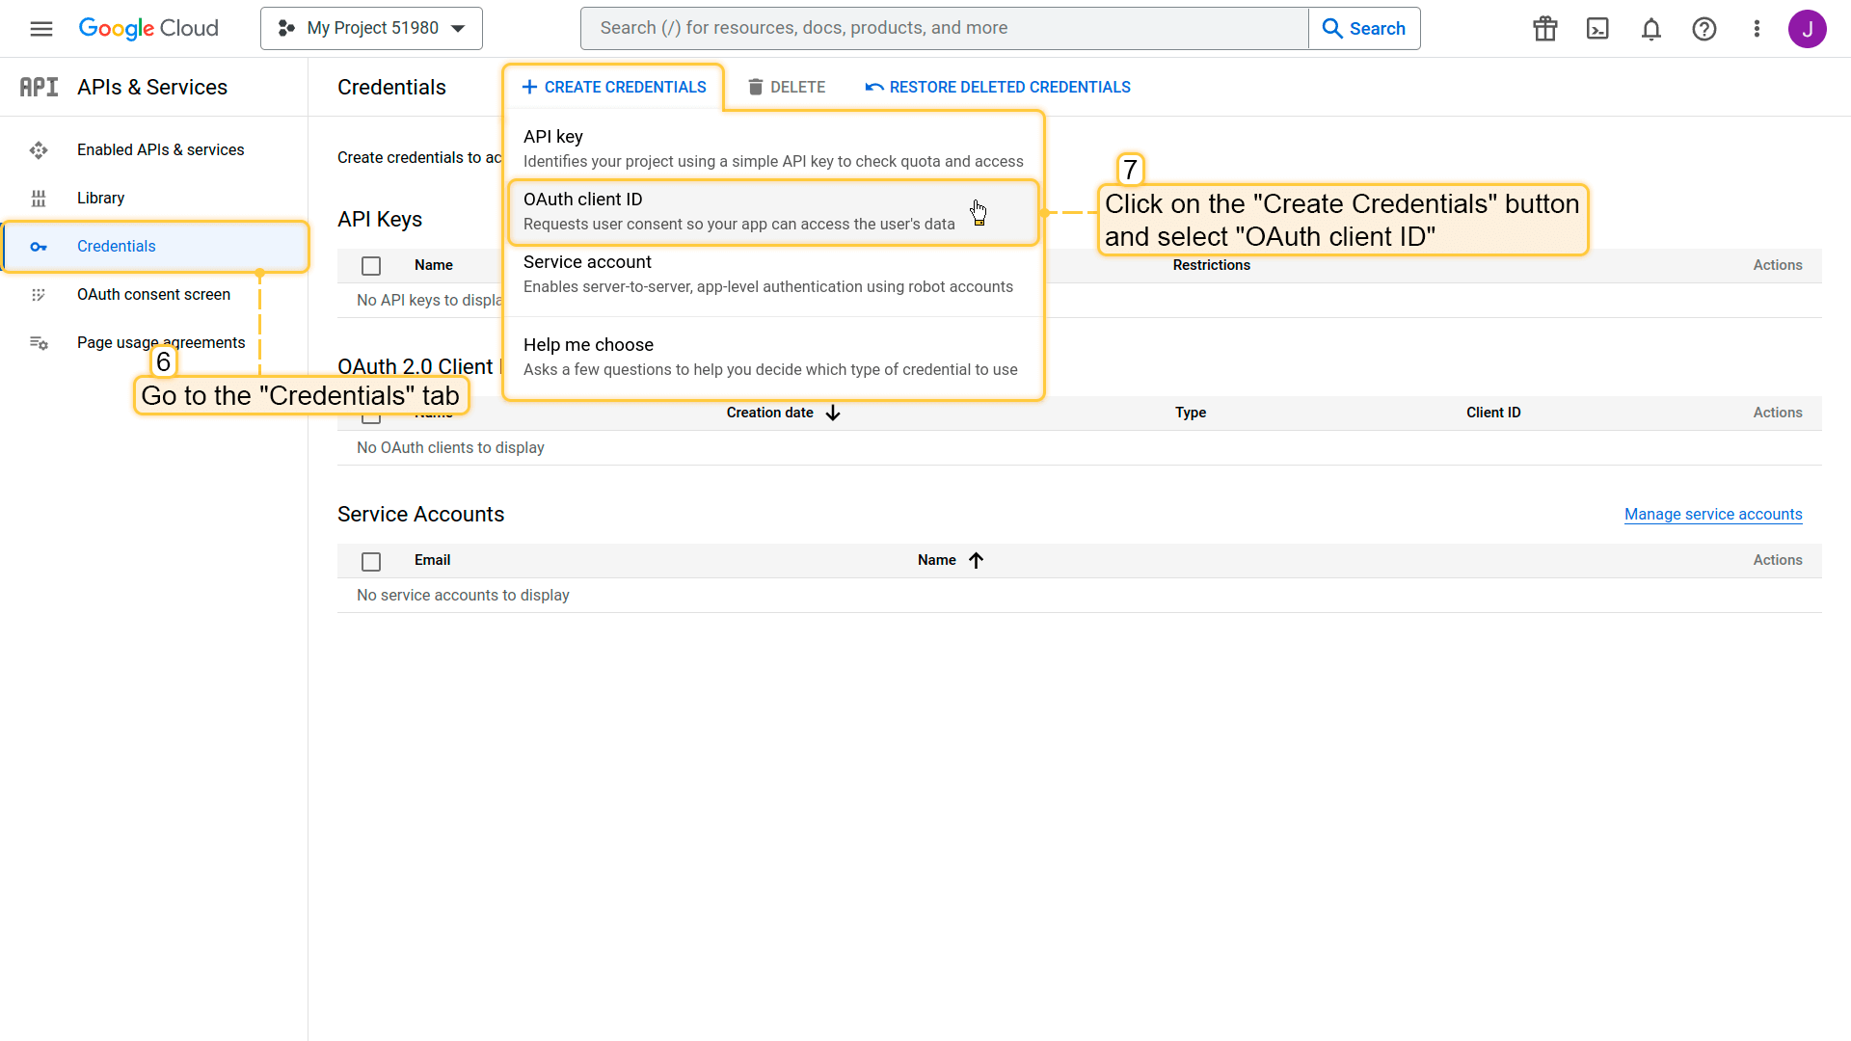
Task: Select all API keys checkbox
Action: (371, 266)
